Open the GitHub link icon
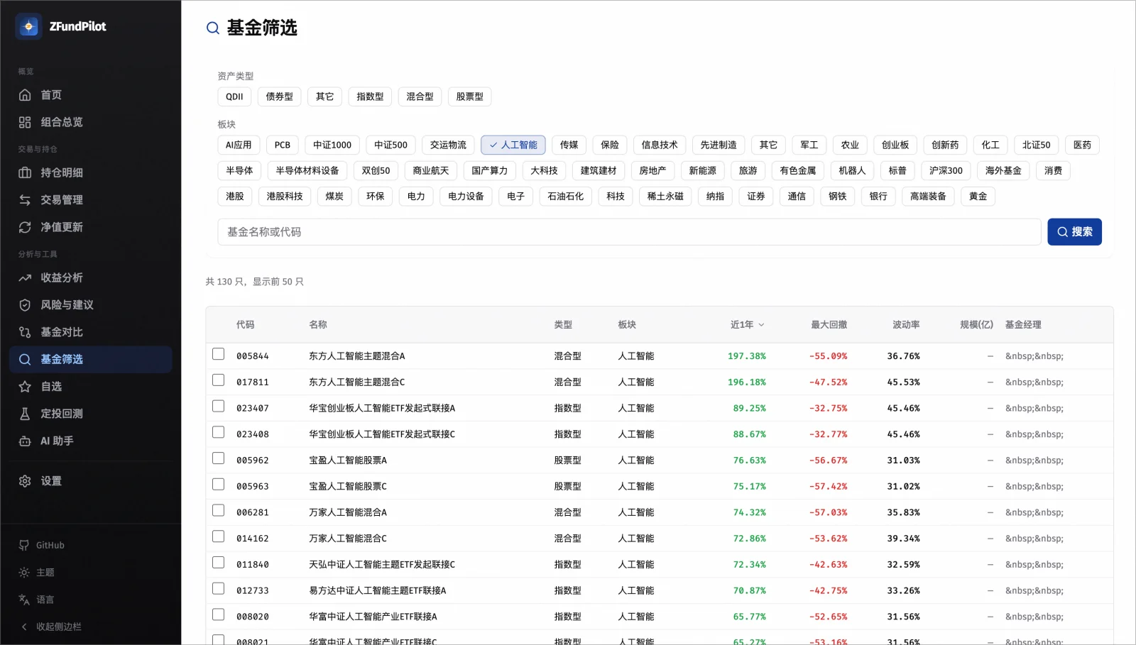 click(x=24, y=545)
